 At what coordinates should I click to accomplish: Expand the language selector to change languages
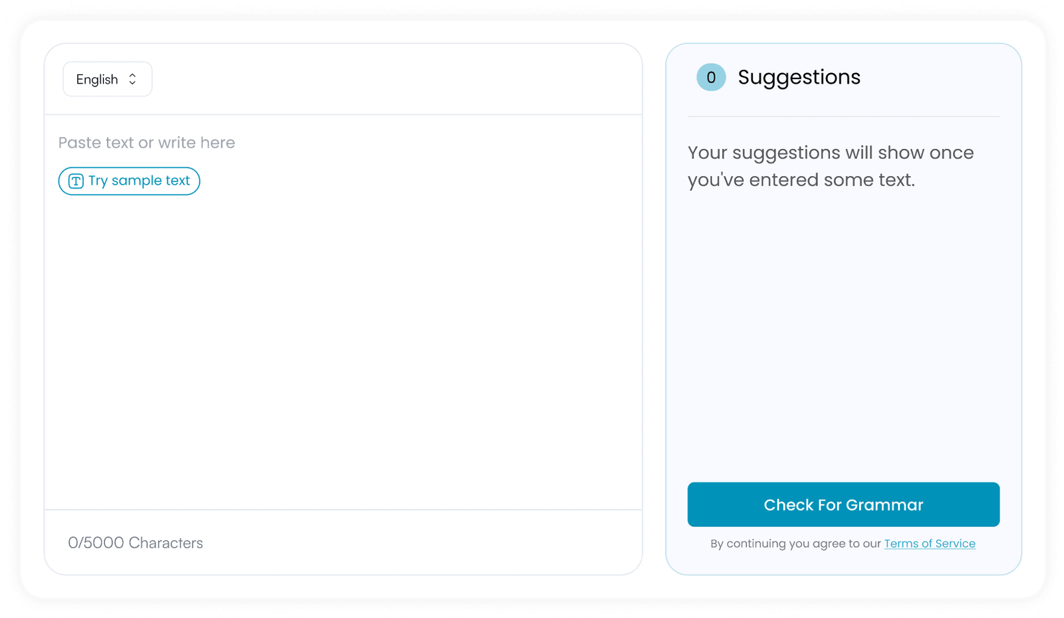point(106,78)
